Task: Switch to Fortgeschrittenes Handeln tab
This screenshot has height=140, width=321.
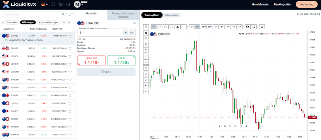Action: [123, 15]
